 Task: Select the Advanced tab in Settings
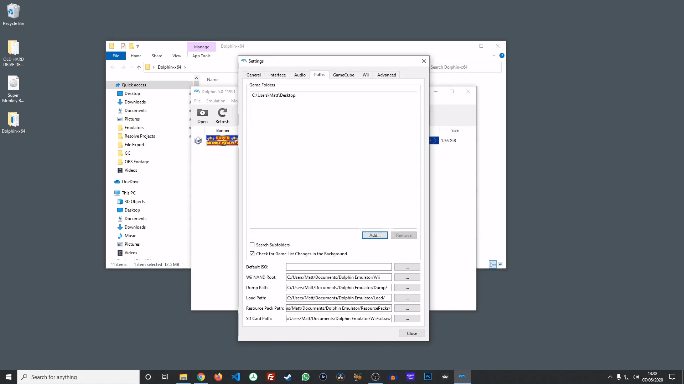[x=387, y=75]
